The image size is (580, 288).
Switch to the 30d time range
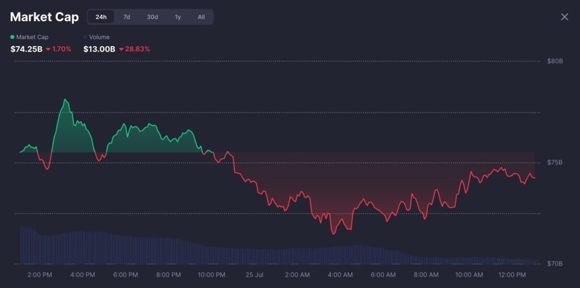pyautogui.click(x=152, y=17)
